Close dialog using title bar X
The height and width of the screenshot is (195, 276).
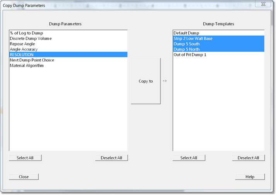(x=263, y=4)
